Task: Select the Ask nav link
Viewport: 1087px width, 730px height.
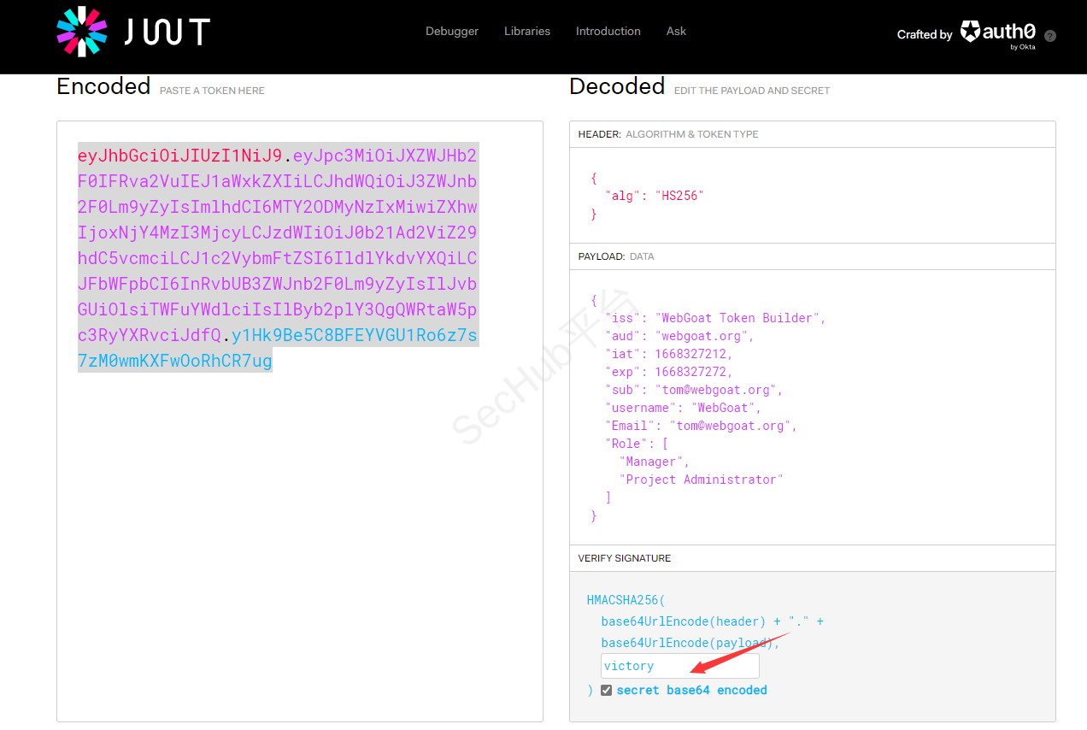Action: (676, 32)
